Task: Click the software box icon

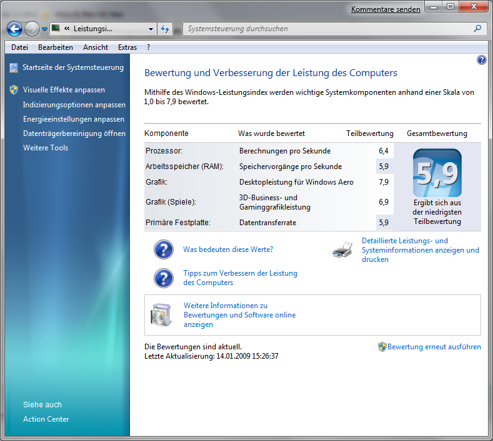Action: coord(161,315)
